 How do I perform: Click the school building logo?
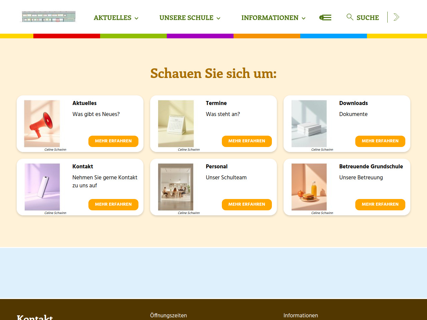(x=49, y=17)
